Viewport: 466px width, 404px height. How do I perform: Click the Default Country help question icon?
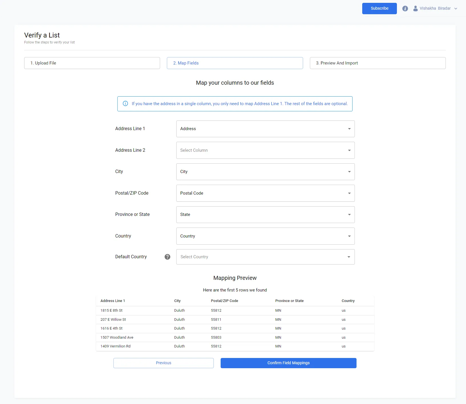[x=167, y=257]
